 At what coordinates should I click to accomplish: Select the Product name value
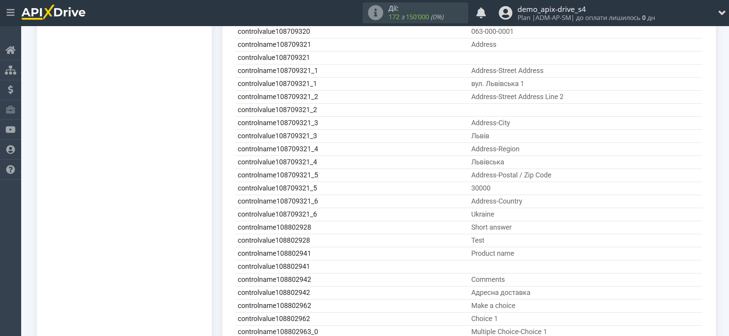pyautogui.click(x=492, y=253)
